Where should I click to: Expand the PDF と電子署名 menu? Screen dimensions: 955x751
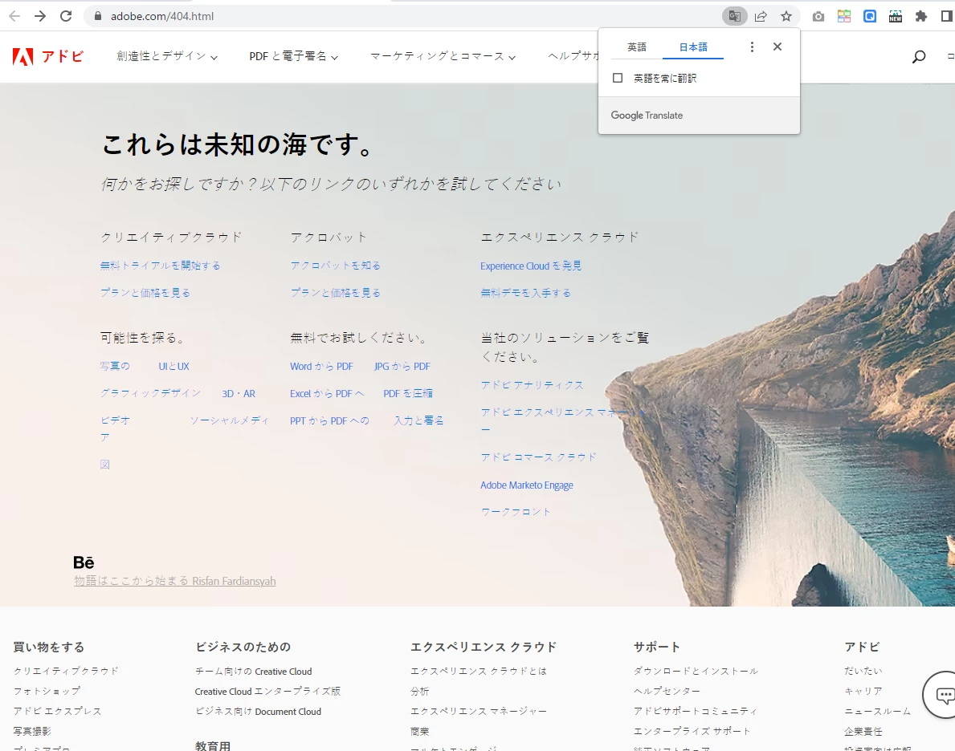(x=293, y=56)
